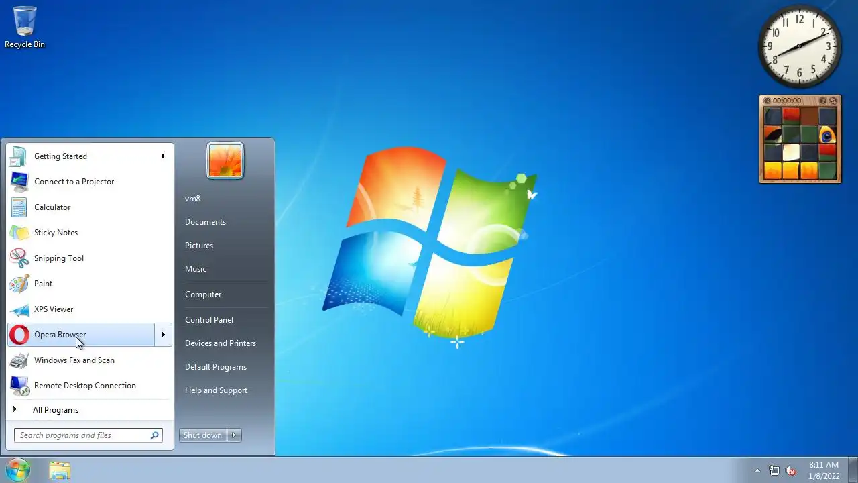Click the Remote Desktop Connection label
Image resolution: width=858 pixels, height=483 pixels.
click(85, 386)
